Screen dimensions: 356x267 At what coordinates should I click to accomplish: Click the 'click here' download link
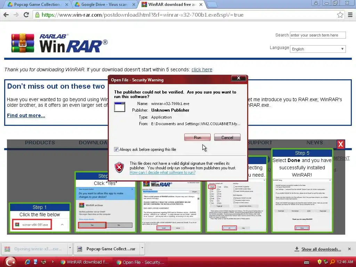[x=202, y=70]
